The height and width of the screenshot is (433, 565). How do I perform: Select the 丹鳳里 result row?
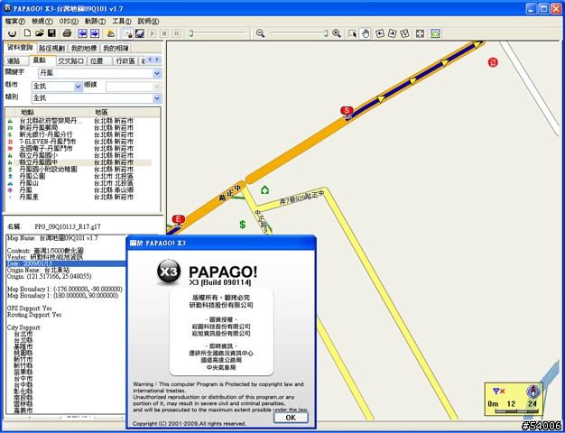79,197
